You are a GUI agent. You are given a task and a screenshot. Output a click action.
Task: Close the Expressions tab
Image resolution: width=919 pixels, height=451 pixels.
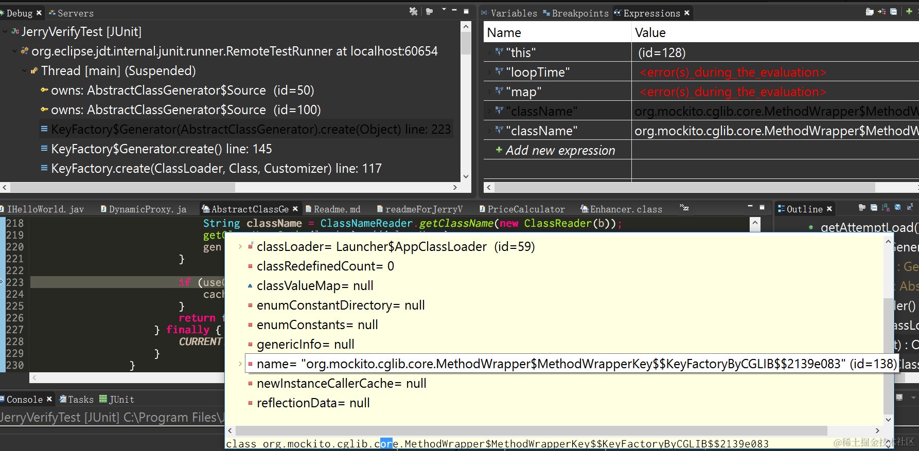click(x=687, y=13)
